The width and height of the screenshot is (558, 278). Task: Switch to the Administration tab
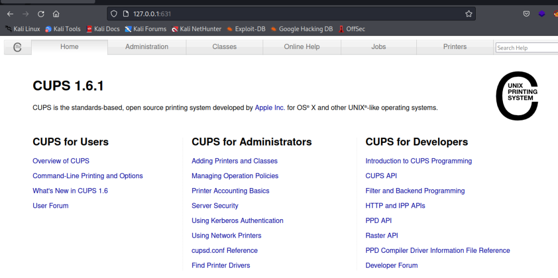pyautogui.click(x=147, y=47)
